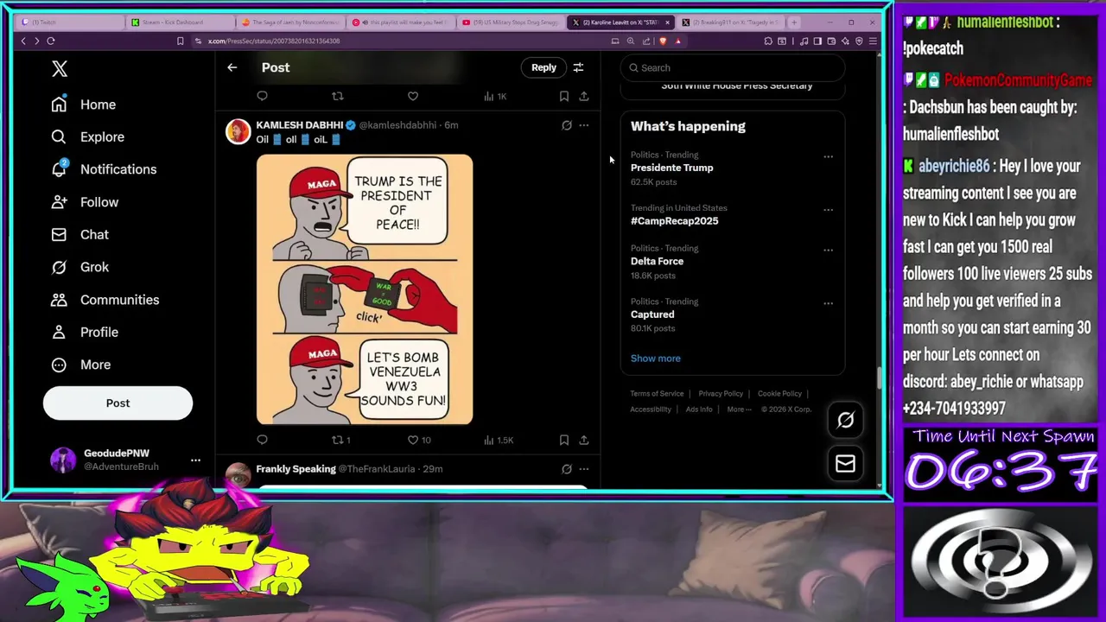Open the Explore page
The image size is (1106, 622).
point(87,136)
